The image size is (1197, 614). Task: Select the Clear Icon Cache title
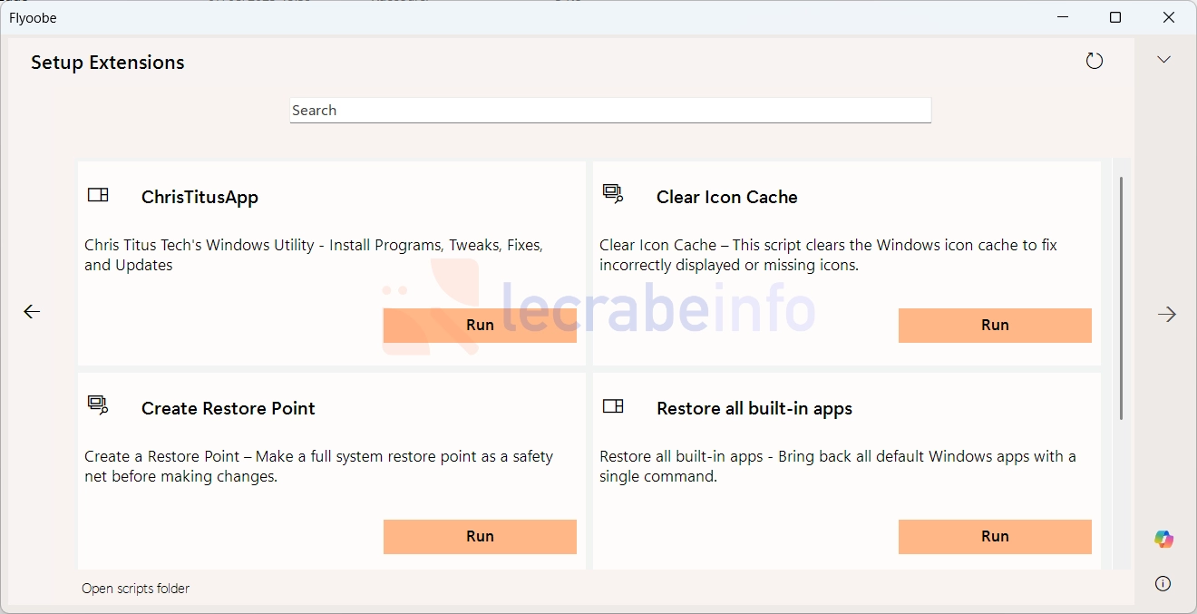pyautogui.click(x=727, y=198)
